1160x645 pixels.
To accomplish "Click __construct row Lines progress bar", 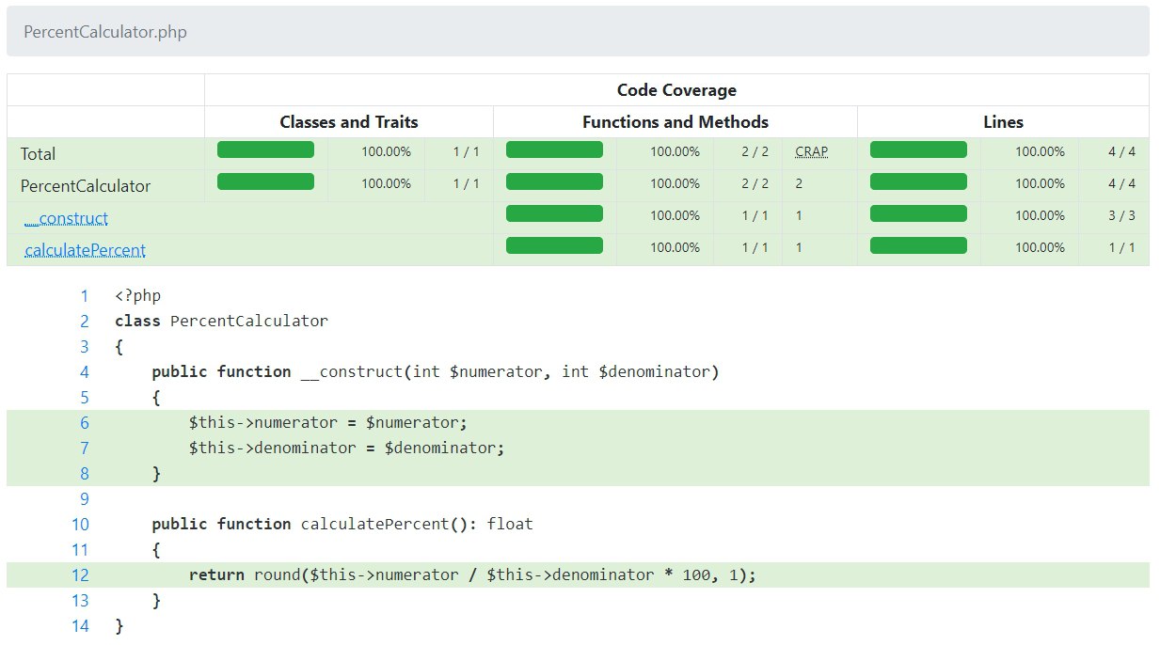I will point(918,213).
